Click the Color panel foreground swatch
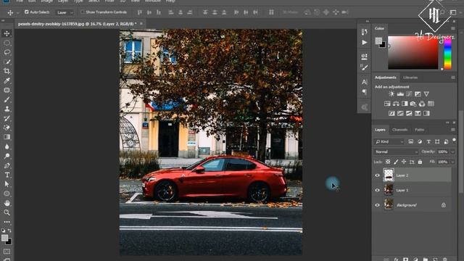 378,41
